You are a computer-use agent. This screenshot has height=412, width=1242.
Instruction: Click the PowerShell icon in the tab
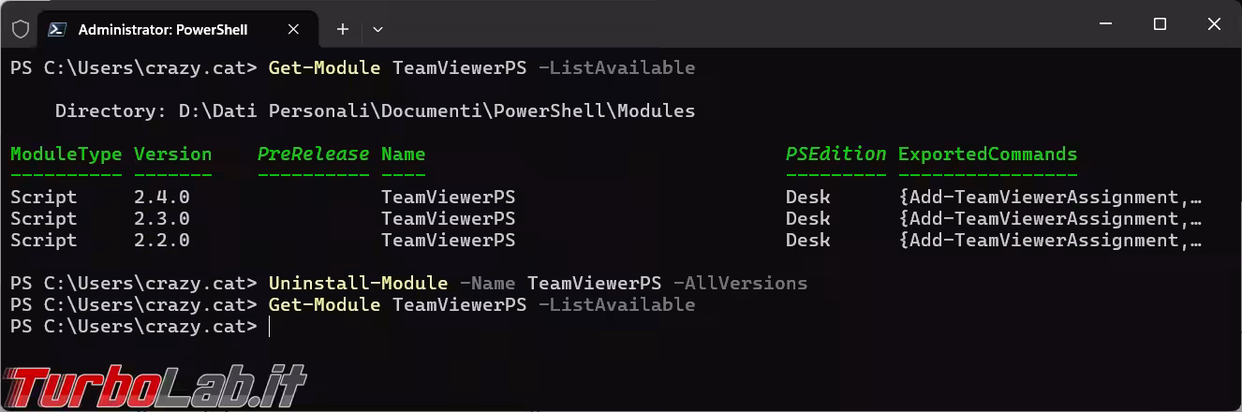[57, 29]
